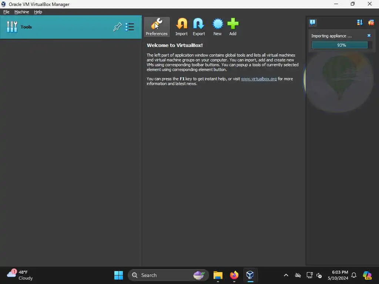The image size is (379, 284).
Task: Follow the www.virtualbox.org link
Action: pyautogui.click(x=259, y=79)
